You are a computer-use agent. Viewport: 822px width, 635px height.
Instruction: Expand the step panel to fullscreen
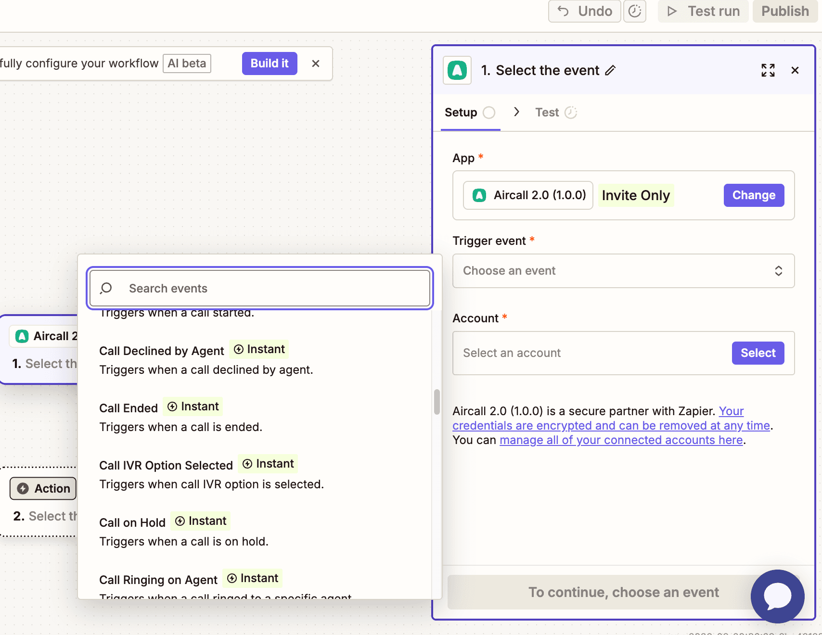[x=769, y=70]
